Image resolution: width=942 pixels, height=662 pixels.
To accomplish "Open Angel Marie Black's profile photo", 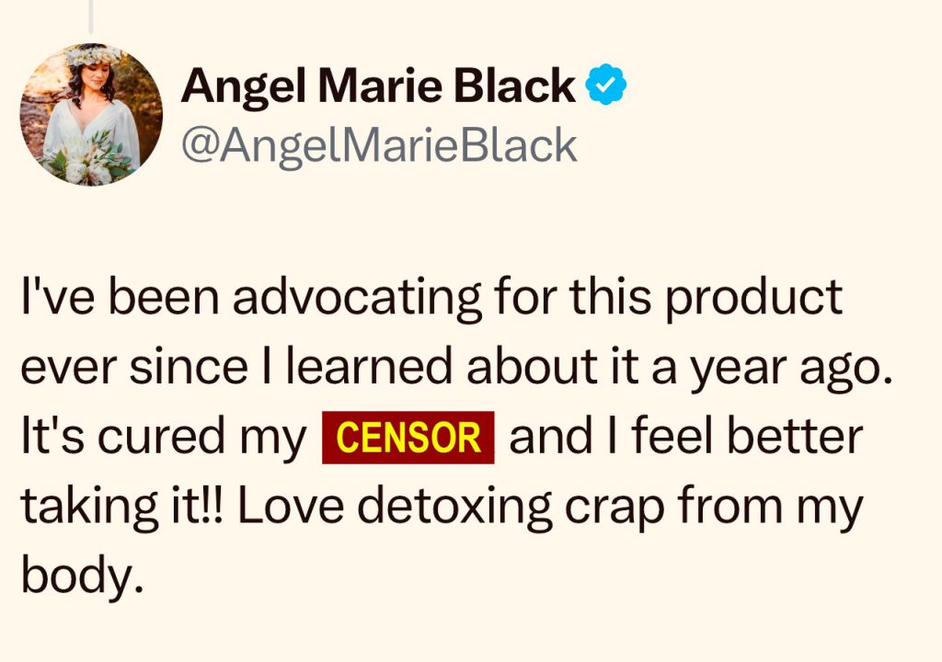I will click(90, 115).
